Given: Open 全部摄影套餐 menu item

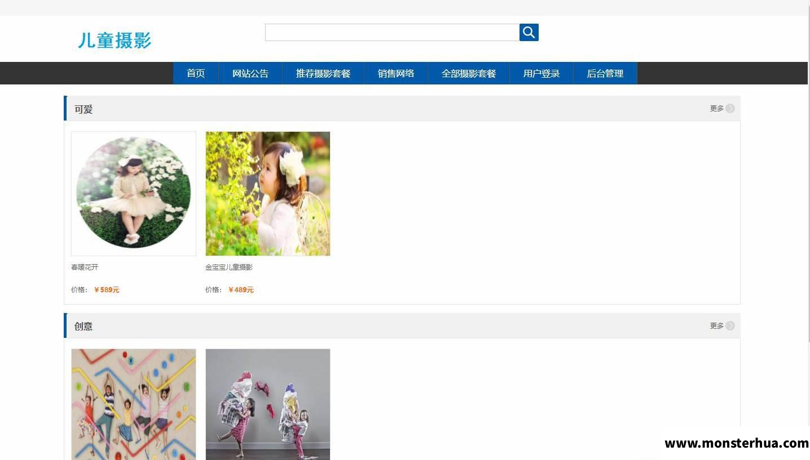Looking at the screenshot, I should coord(469,73).
